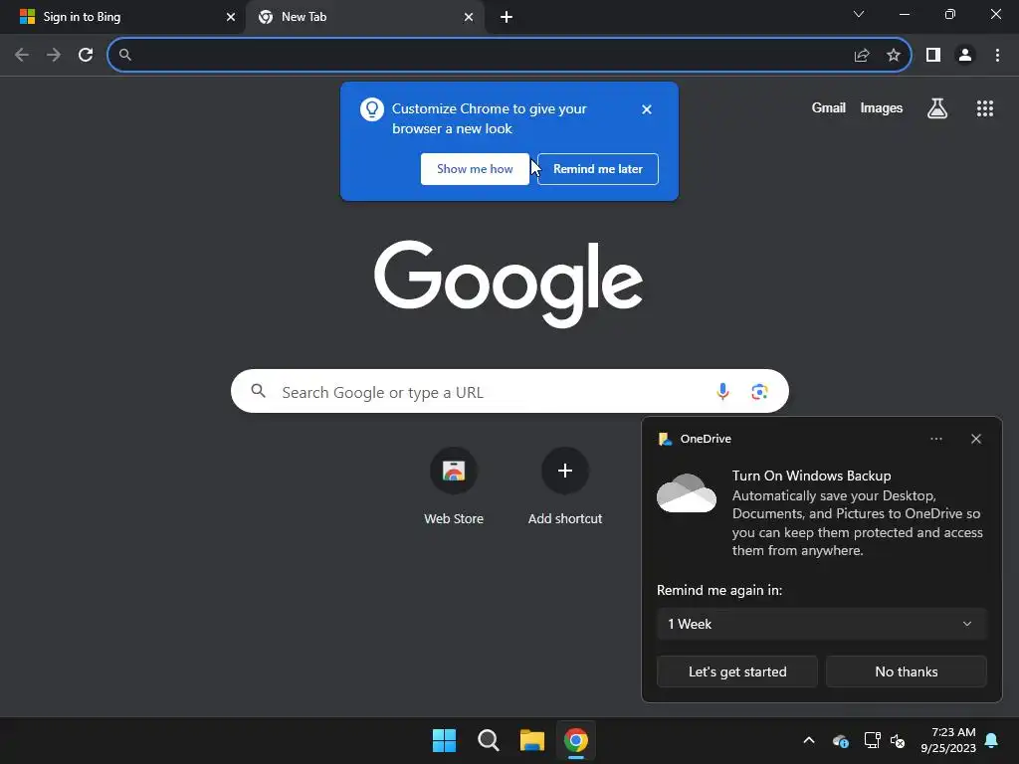Open Chrome's three-dot menu

[x=997, y=56]
